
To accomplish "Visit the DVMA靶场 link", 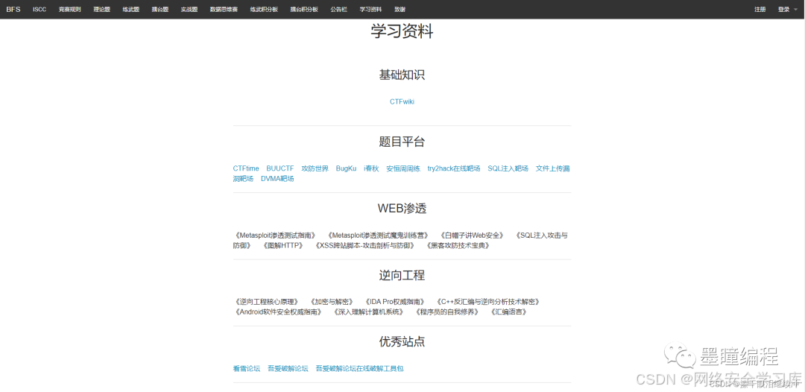I will tap(277, 179).
